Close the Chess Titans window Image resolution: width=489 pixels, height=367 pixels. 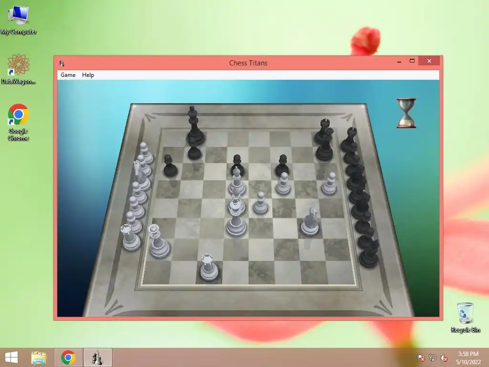click(429, 61)
